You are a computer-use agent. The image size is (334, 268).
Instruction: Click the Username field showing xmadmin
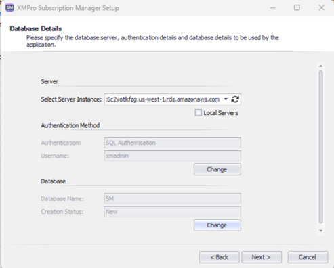click(173, 156)
